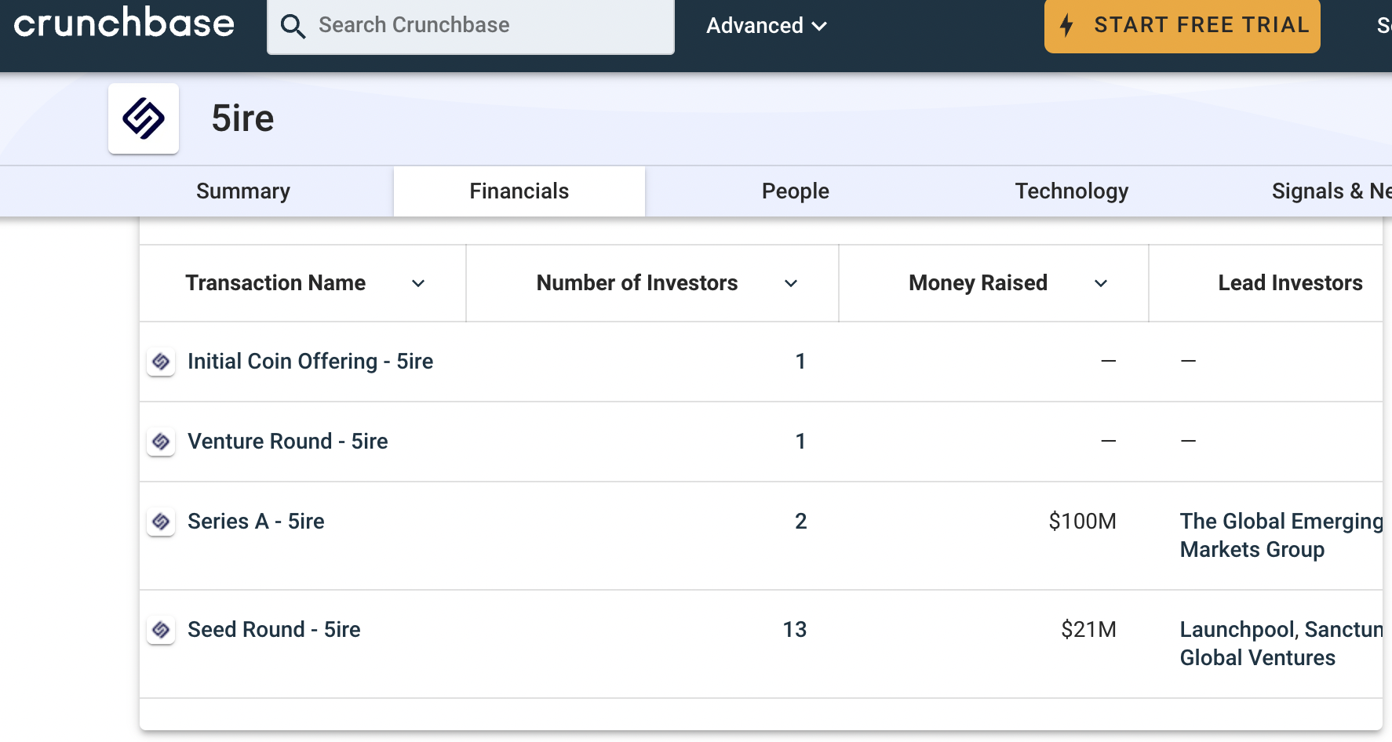Screen dimensions: 1392x742
Task: Click the investor count 13
Action: (x=795, y=630)
